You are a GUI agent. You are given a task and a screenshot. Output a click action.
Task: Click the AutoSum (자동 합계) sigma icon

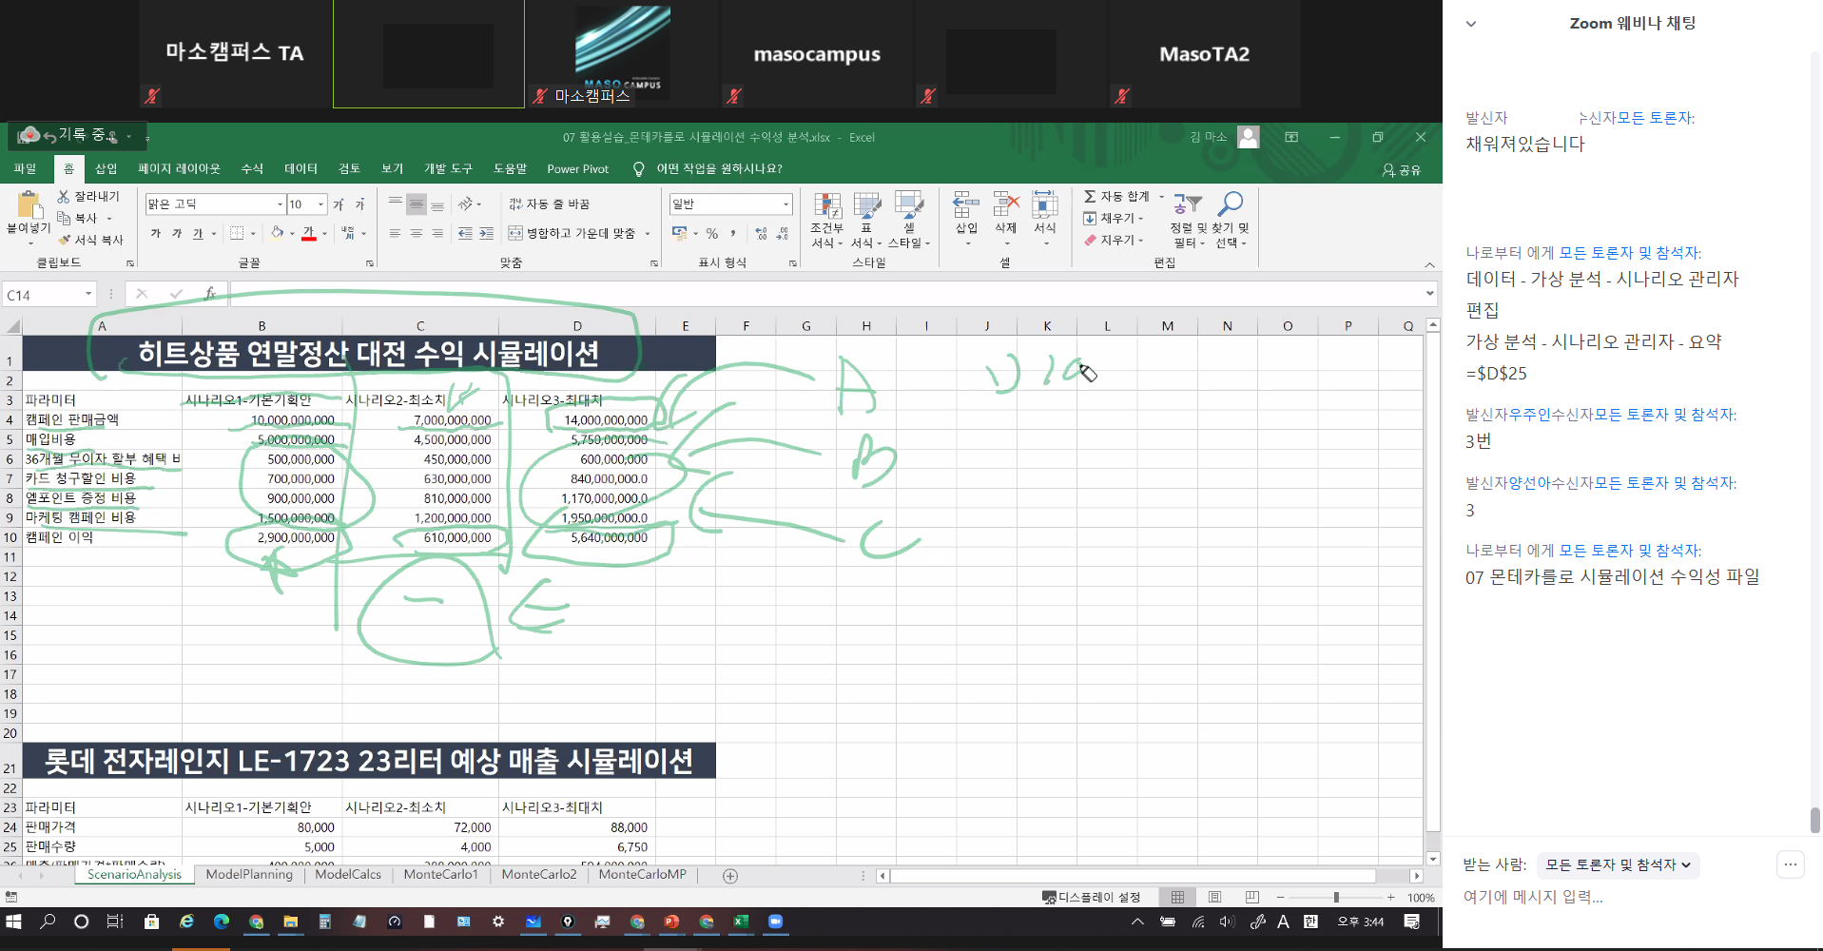[x=1090, y=196]
